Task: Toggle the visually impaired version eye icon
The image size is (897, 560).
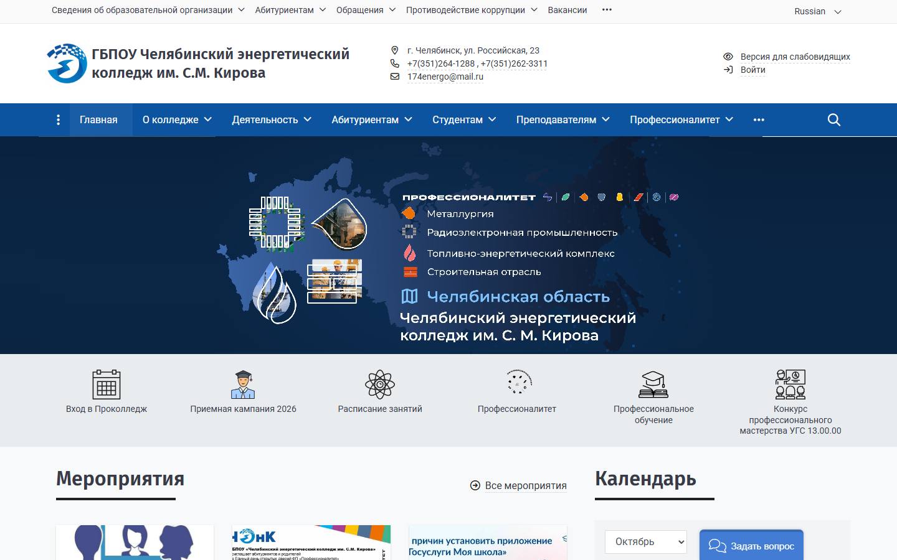Action: click(x=728, y=57)
